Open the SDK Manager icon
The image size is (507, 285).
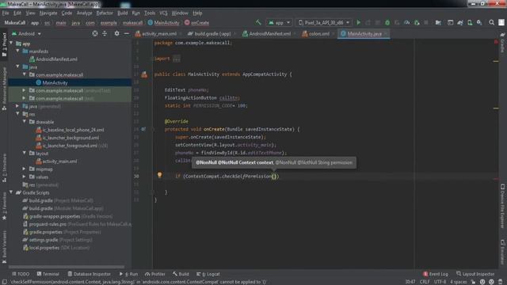pyautogui.click(x=479, y=23)
